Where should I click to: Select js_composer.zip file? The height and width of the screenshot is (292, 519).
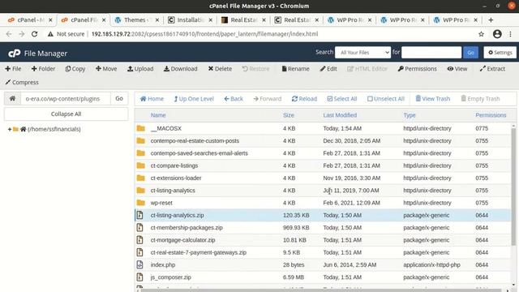point(171,277)
